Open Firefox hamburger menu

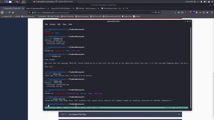[x=212, y=12]
